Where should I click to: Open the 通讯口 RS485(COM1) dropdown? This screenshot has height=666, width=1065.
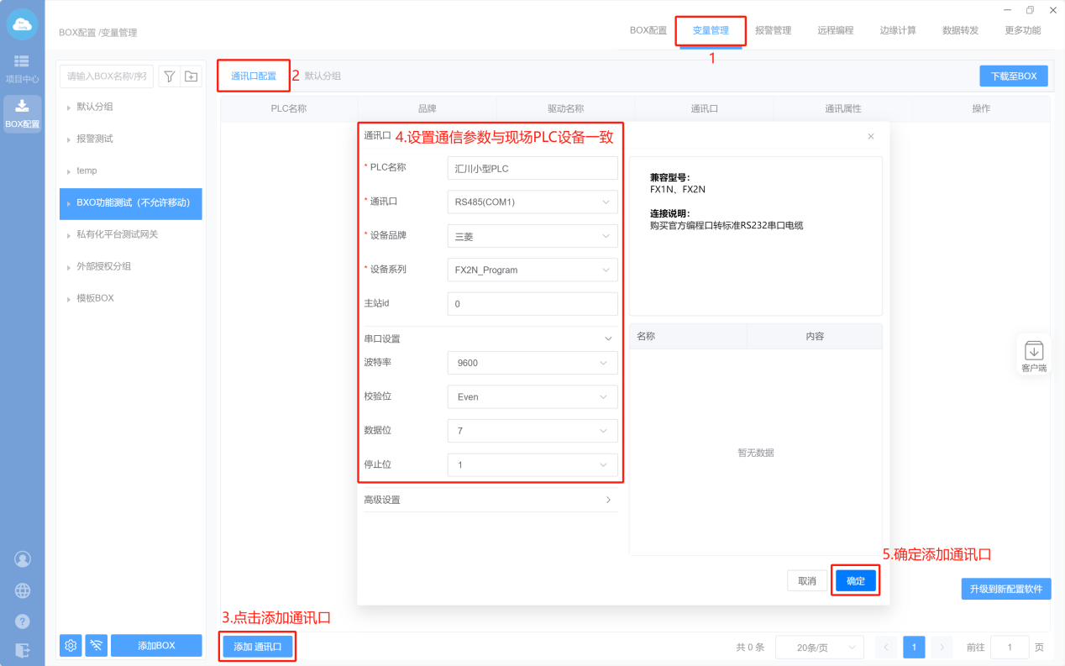[532, 202]
